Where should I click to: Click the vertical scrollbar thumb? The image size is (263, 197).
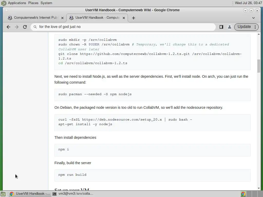(259, 66)
